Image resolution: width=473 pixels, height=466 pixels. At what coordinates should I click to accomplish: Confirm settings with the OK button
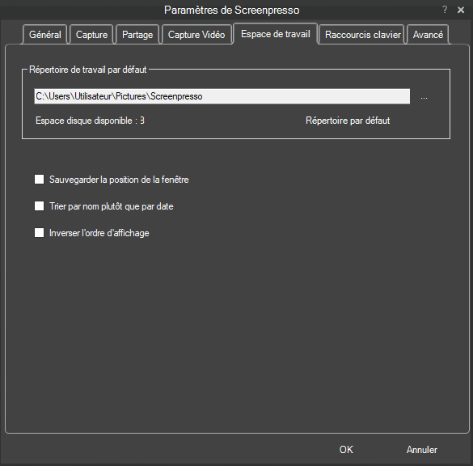(x=346, y=449)
